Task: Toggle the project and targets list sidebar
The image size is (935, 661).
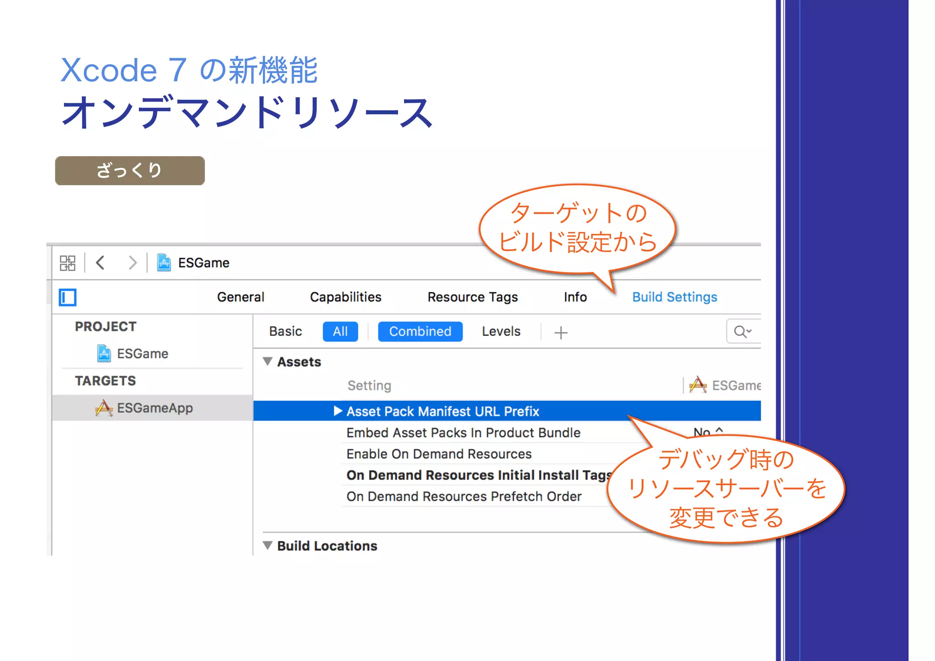Action: tap(68, 297)
